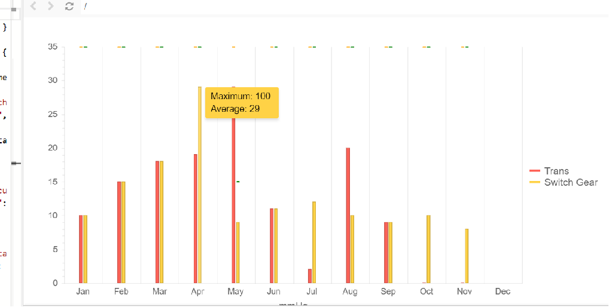Click the panel splitter handle on left edge

pyautogui.click(x=16, y=162)
